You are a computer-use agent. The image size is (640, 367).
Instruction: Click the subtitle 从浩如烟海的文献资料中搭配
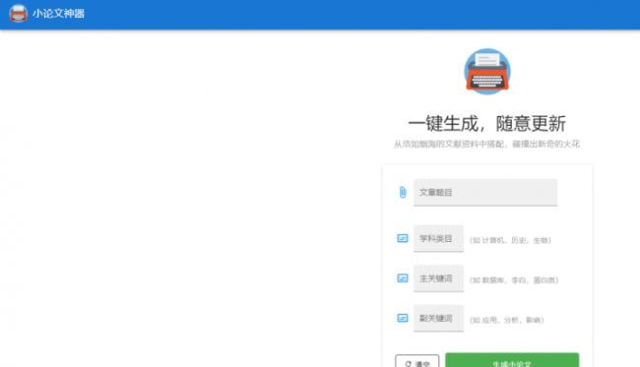[449, 144]
